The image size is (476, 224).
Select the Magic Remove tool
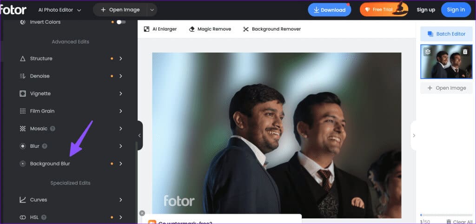[210, 29]
